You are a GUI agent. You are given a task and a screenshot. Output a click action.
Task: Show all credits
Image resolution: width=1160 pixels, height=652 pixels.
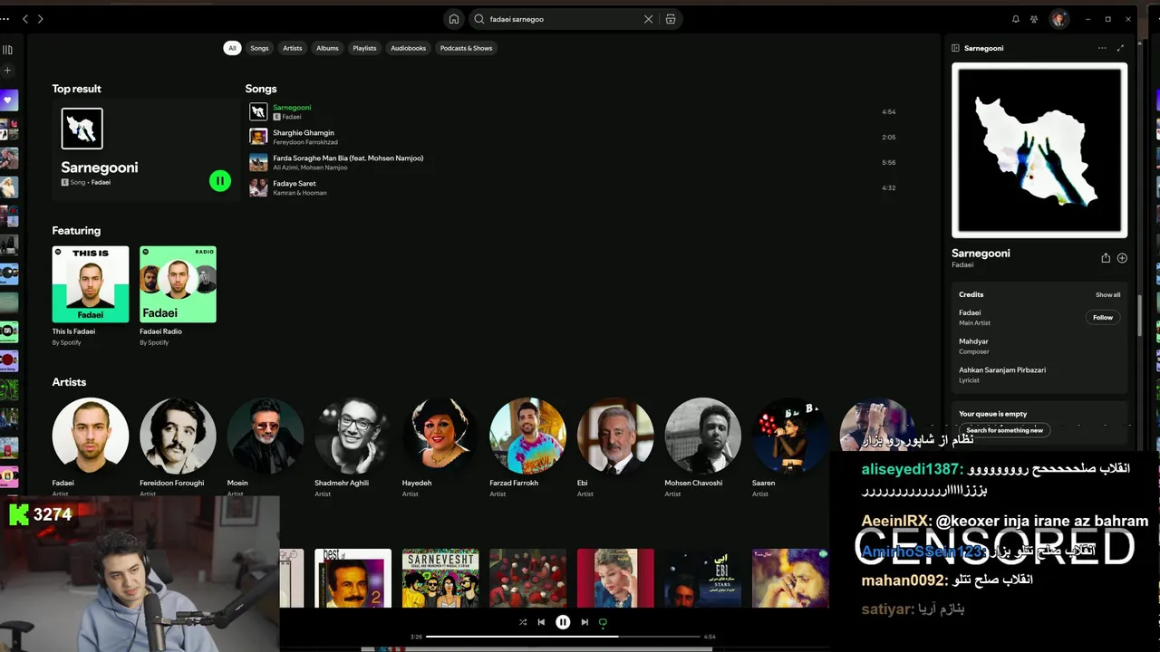(1107, 295)
